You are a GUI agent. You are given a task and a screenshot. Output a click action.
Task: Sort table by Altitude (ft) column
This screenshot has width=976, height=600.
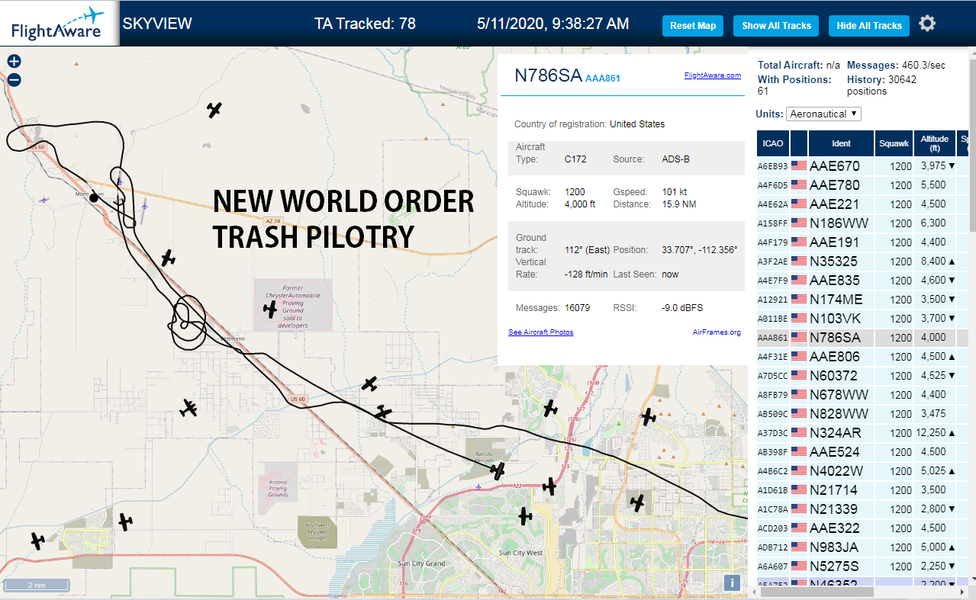point(934,143)
